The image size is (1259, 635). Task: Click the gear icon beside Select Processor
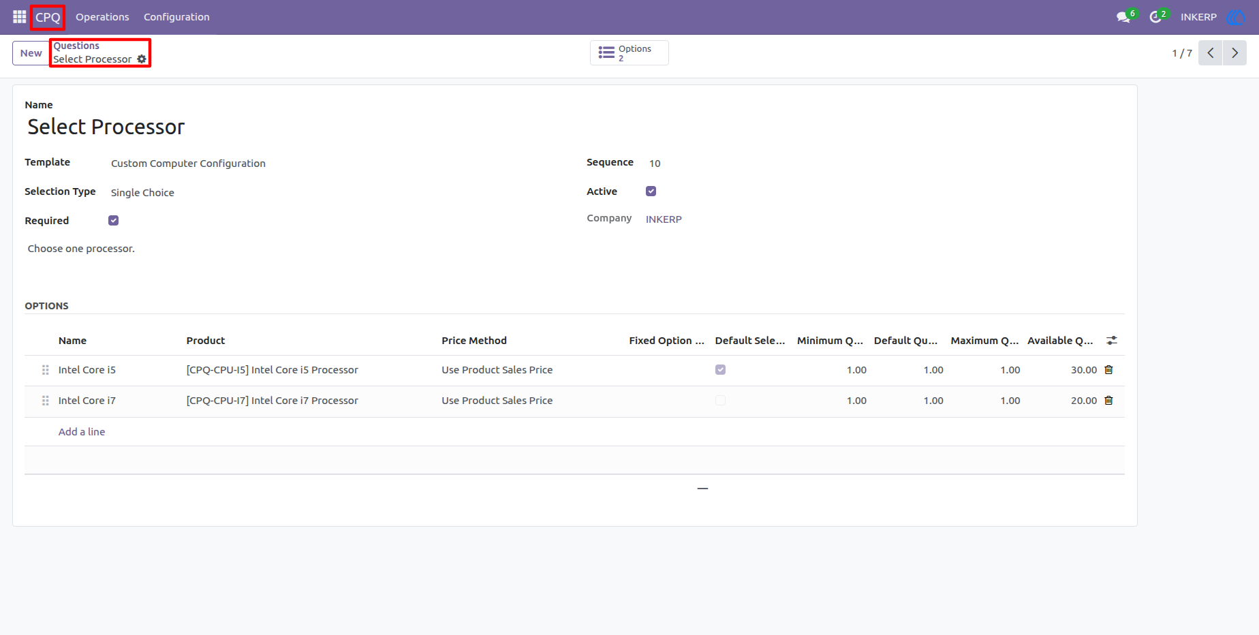pos(142,59)
